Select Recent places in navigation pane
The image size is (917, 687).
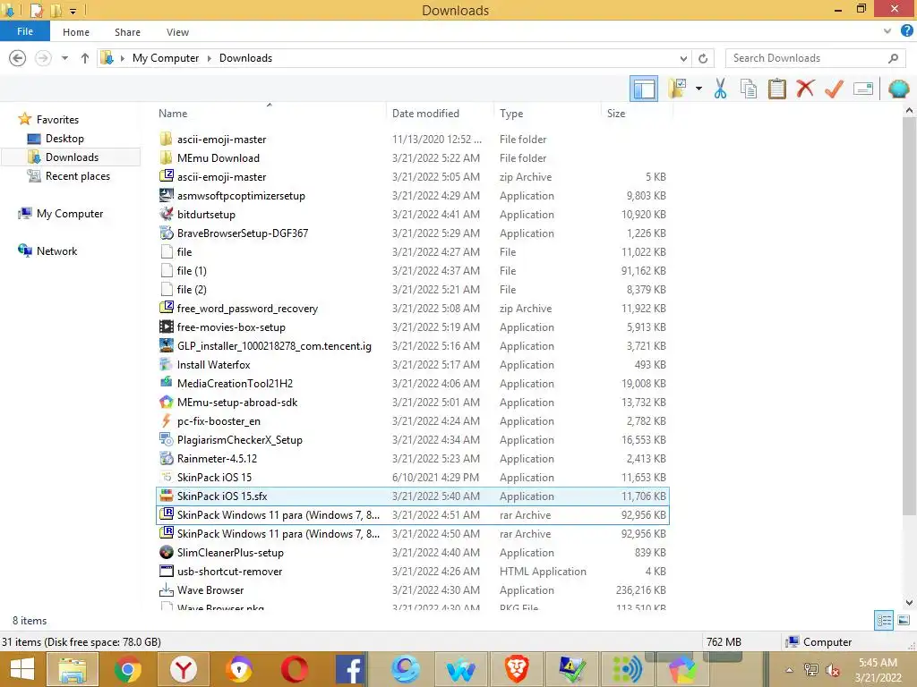pyautogui.click(x=77, y=176)
